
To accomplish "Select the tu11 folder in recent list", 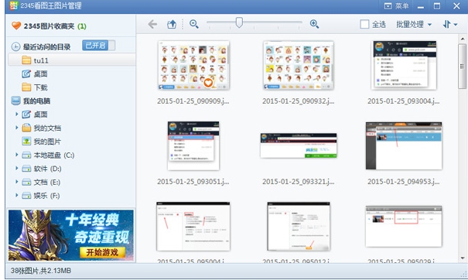I will [72, 60].
